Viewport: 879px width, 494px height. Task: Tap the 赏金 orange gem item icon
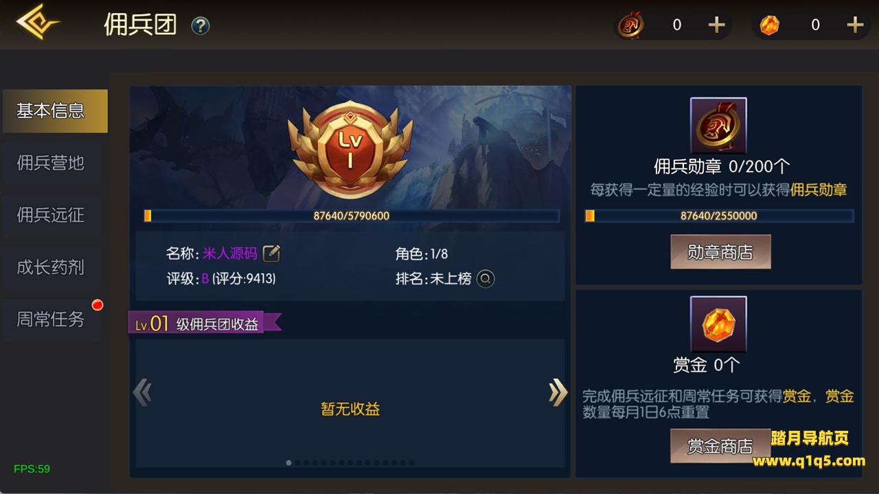[x=718, y=325]
